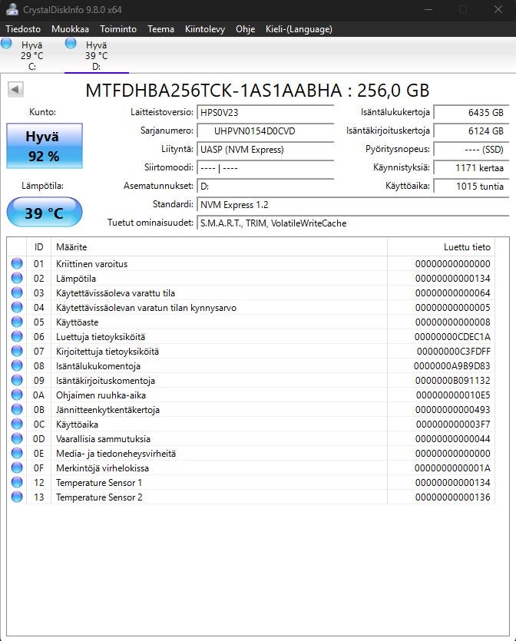Click the Isäntäkirjoituskertoja value 6124 GB
The image size is (516, 641).
pyautogui.click(x=471, y=131)
